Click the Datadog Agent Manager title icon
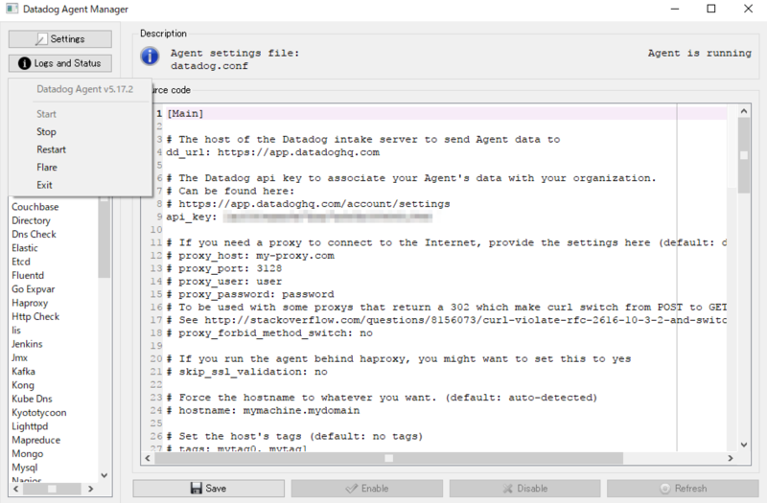This screenshot has width=767, height=503. (x=12, y=9)
